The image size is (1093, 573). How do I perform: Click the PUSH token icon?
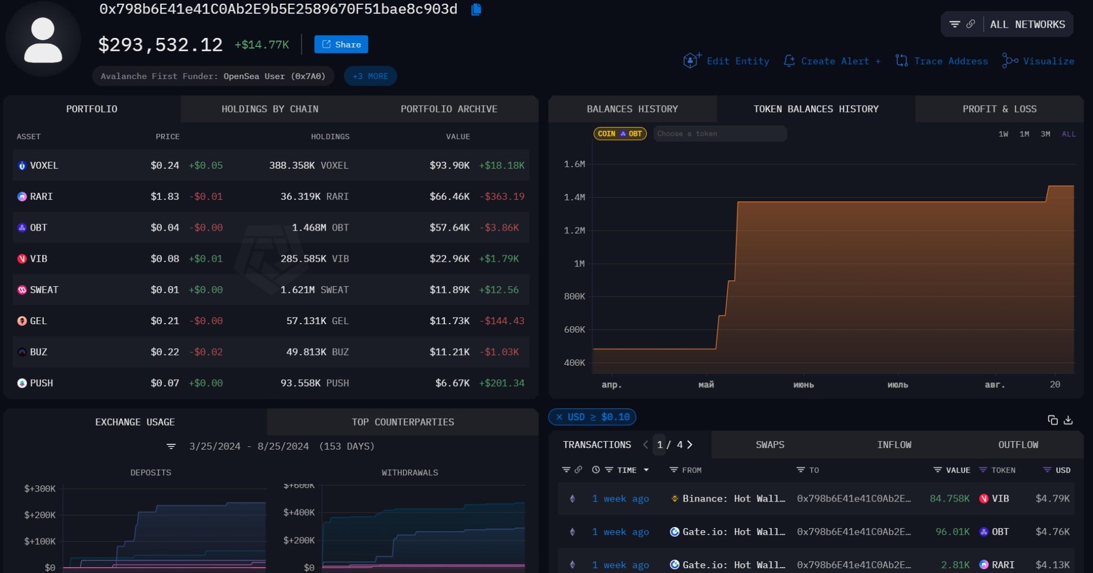(x=22, y=383)
